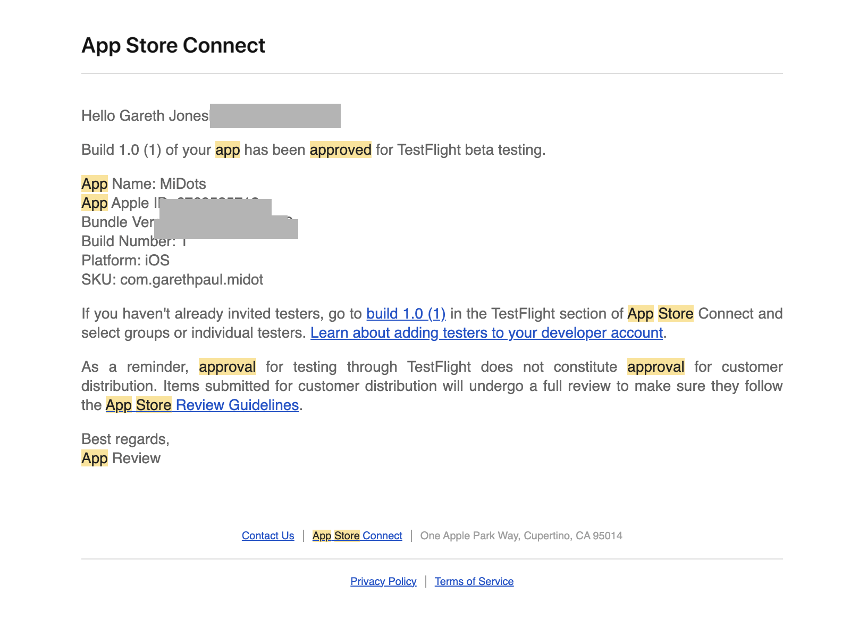The width and height of the screenshot is (842, 618).
Task: Click Contact Us in the footer
Action: click(268, 536)
